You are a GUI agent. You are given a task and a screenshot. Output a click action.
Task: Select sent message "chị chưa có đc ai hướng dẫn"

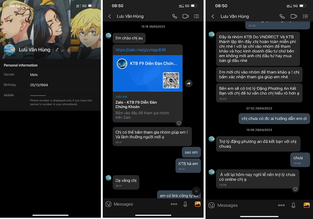coord(274,119)
